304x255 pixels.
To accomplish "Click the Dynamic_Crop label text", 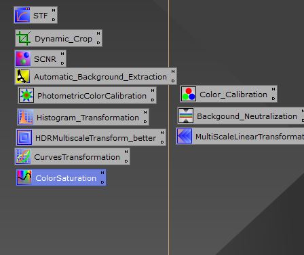I will pos(63,39).
